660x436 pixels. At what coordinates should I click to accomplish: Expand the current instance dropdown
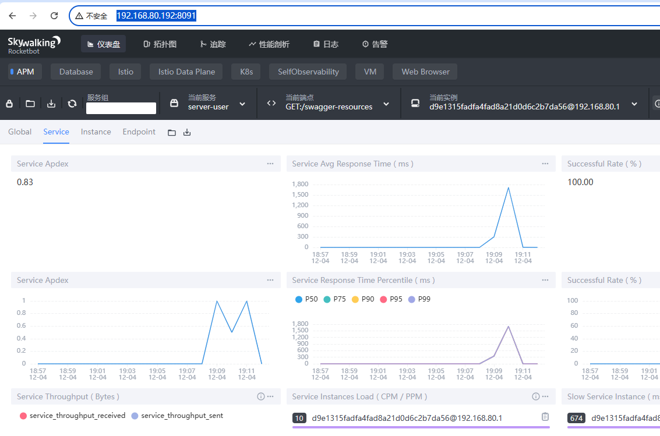coord(634,104)
